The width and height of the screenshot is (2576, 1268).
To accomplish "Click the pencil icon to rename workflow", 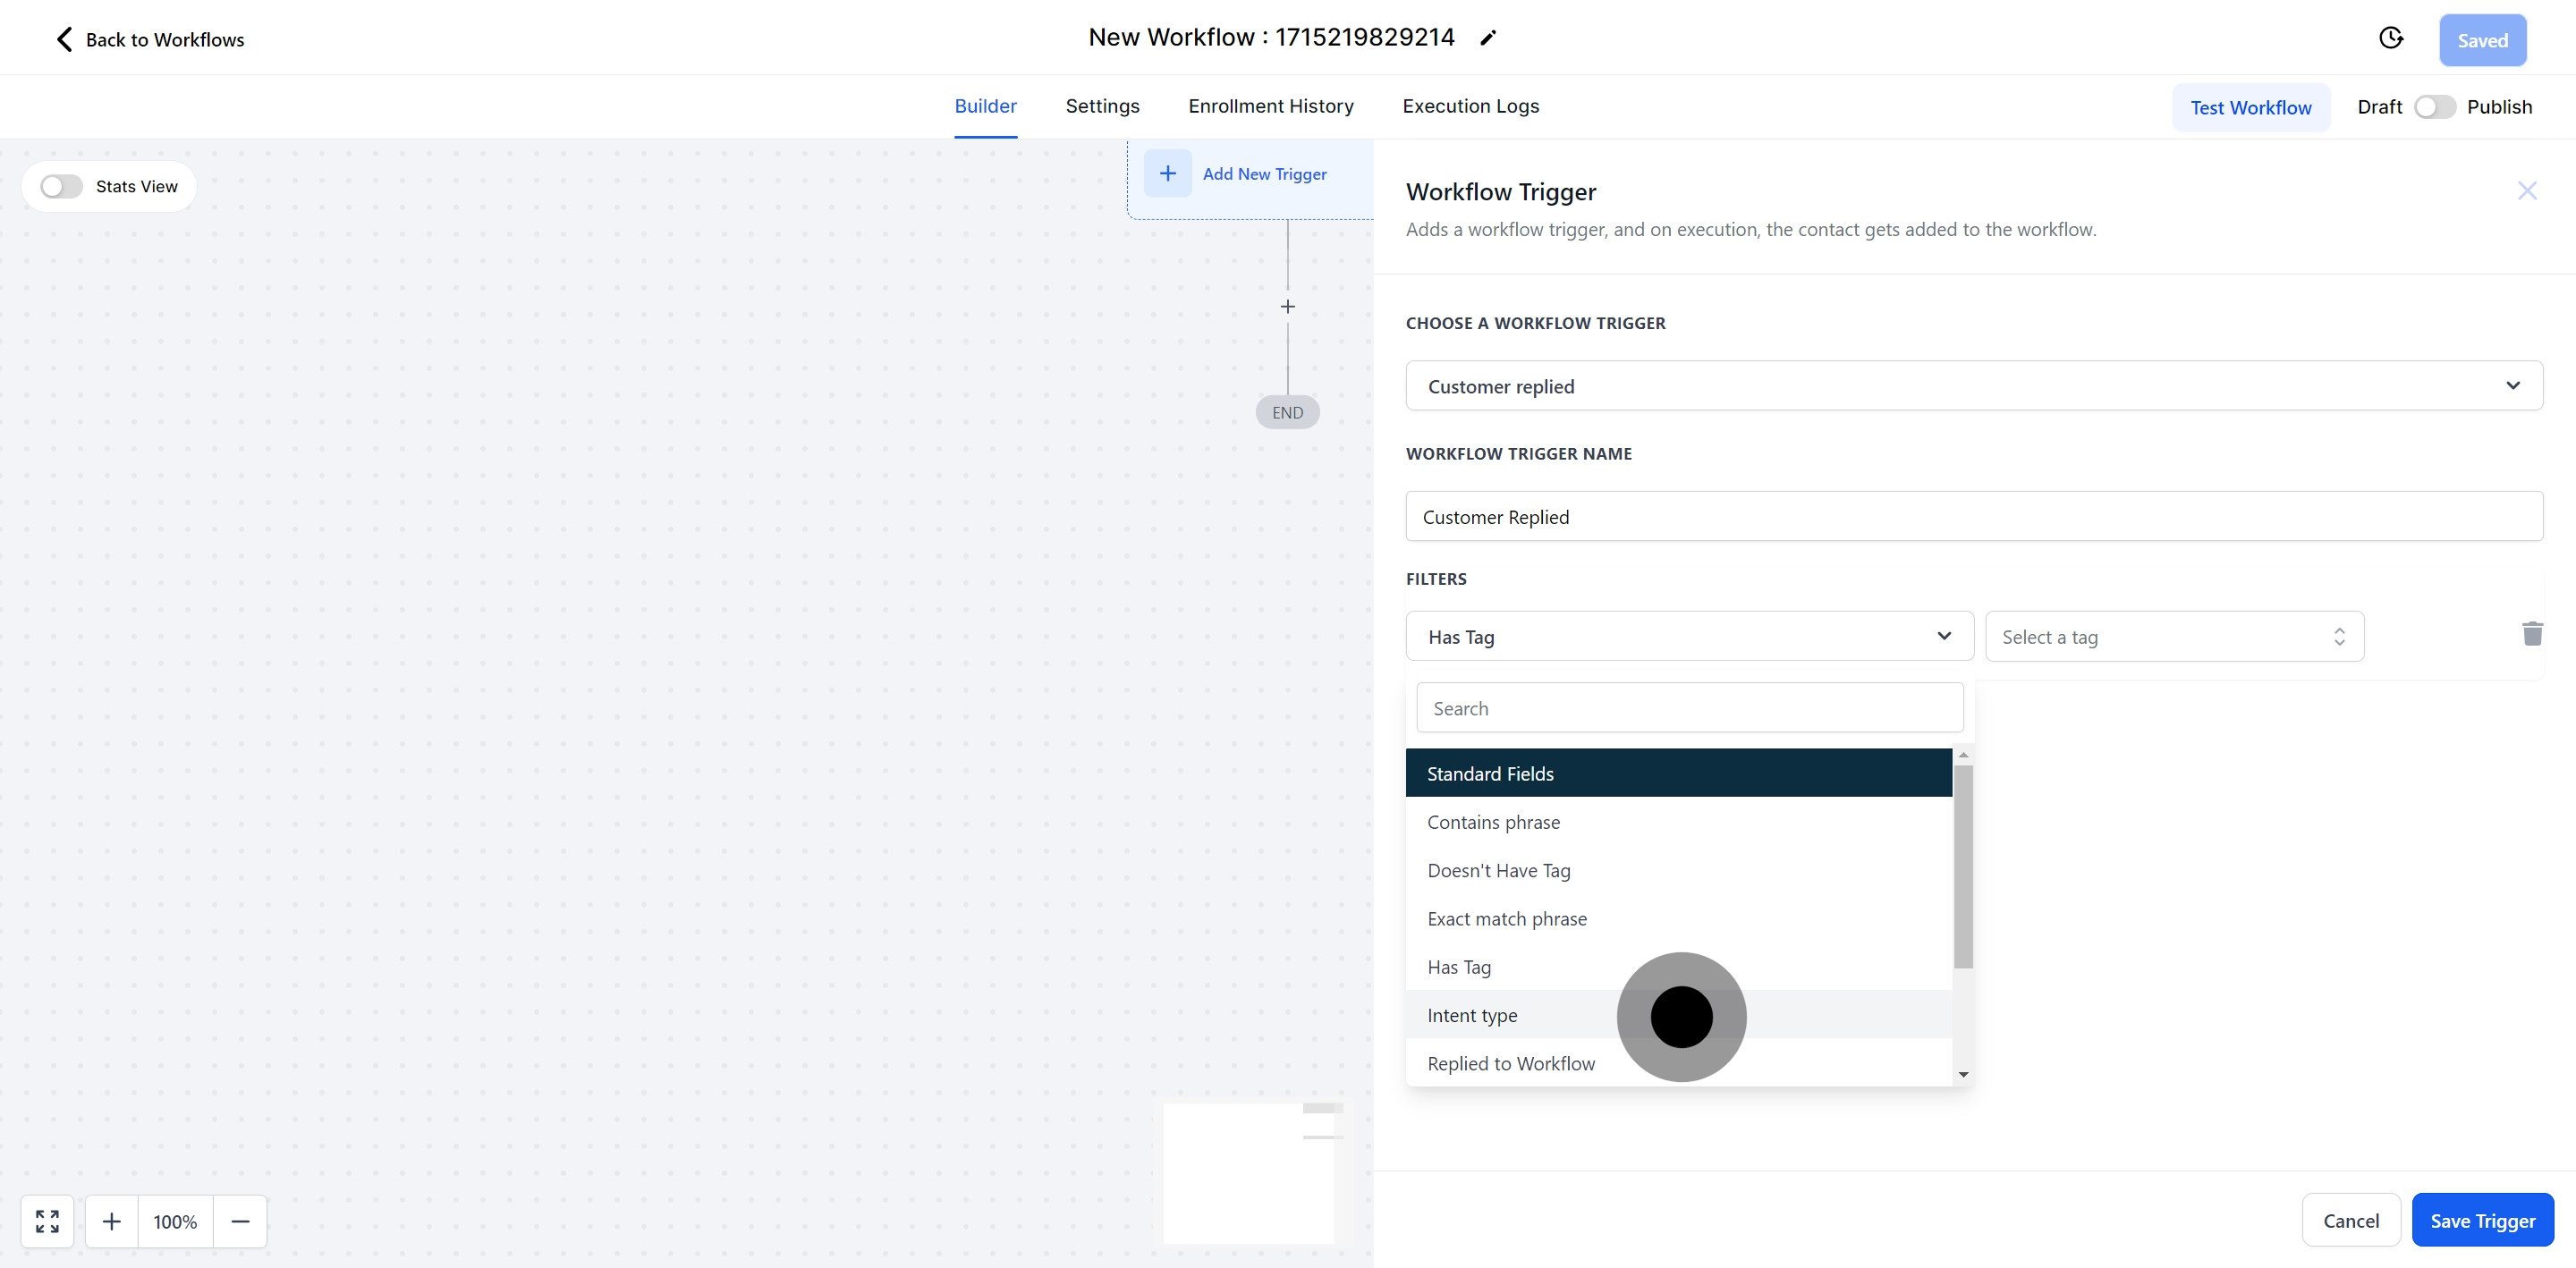I will pyautogui.click(x=1488, y=38).
